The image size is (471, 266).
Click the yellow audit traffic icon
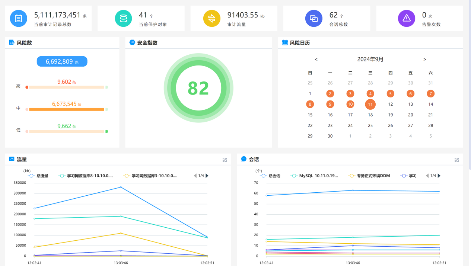[211, 19]
